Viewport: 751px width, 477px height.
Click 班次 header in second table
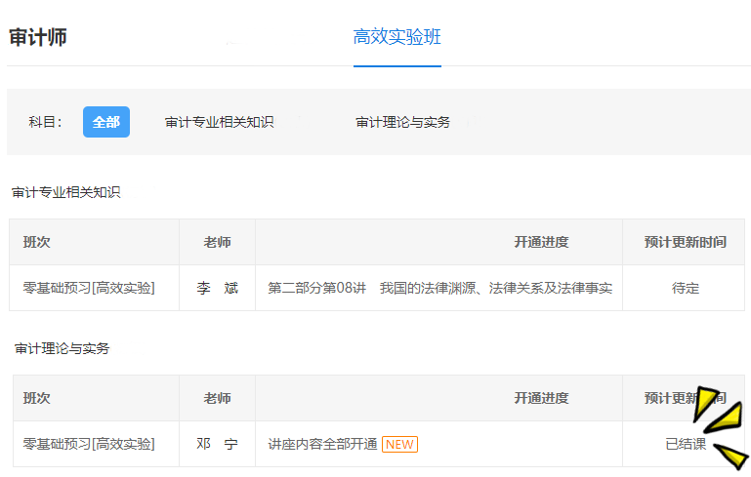tap(37, 398)
